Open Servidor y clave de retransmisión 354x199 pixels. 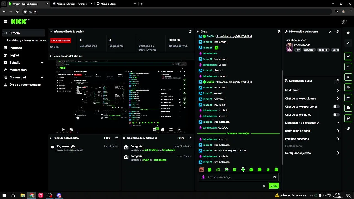[27, 40]
